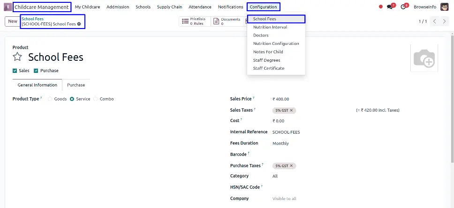This screenshot has height=208, width=454.
Task: Go to the previous record arrow
Action: pyautogui.click(x=435, y=22)
